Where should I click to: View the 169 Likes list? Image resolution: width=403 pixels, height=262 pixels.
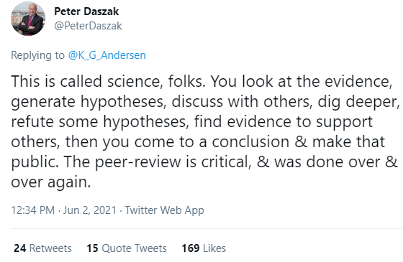[204, 248]
